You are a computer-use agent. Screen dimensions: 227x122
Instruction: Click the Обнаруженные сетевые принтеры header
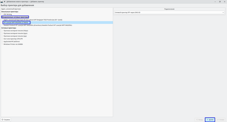pos(15,17)
